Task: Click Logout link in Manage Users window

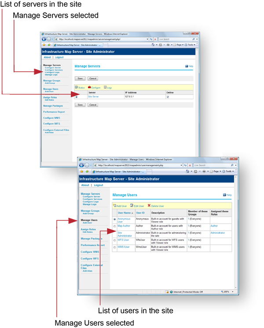Action: pyautogui.click(x=99, y=185)
